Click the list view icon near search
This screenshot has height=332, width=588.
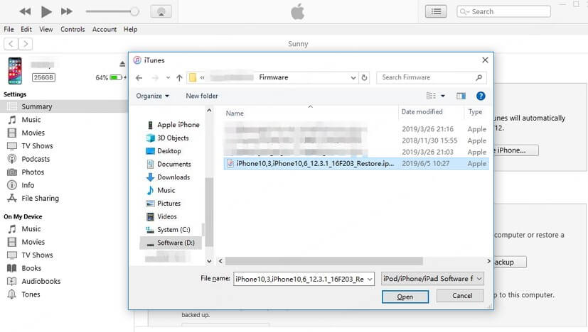[436, 11]
